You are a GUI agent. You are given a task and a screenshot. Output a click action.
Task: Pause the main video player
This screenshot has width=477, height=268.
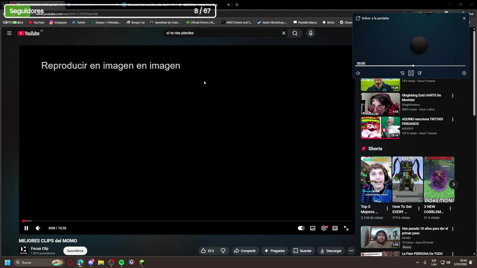coord(26,228)
